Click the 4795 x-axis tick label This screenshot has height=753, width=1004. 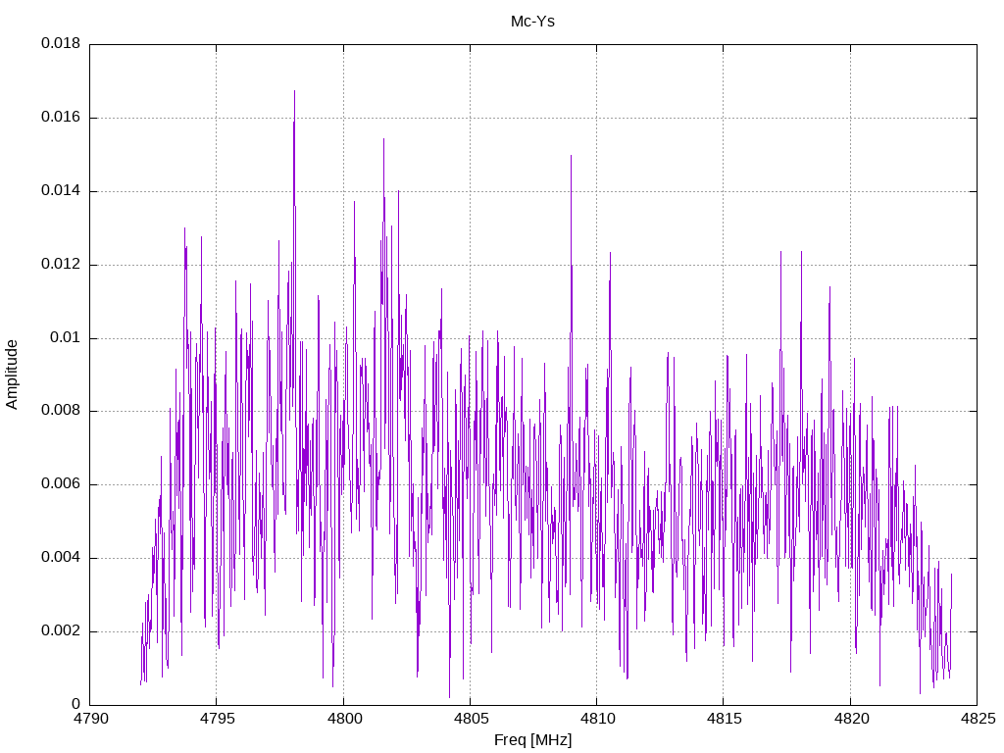point(217,719)
